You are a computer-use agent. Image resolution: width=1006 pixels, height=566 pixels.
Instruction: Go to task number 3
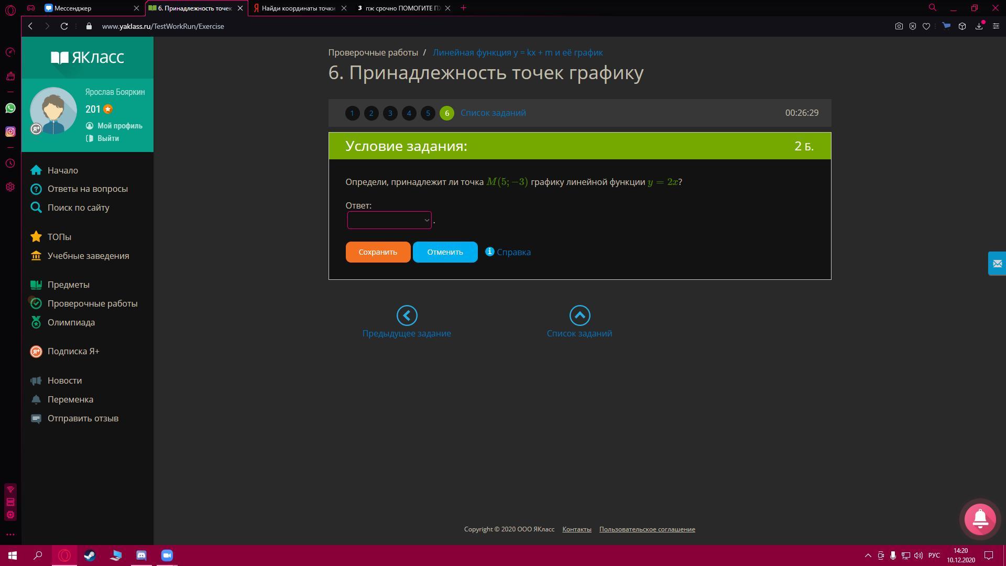[x=390, y=113]
